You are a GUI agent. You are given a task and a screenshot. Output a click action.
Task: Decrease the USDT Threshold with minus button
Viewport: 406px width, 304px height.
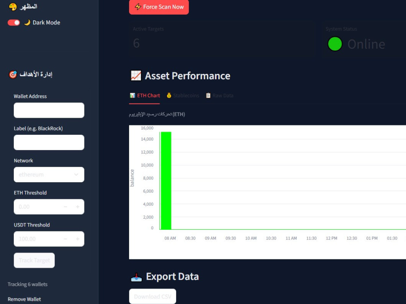pos(65,239)
